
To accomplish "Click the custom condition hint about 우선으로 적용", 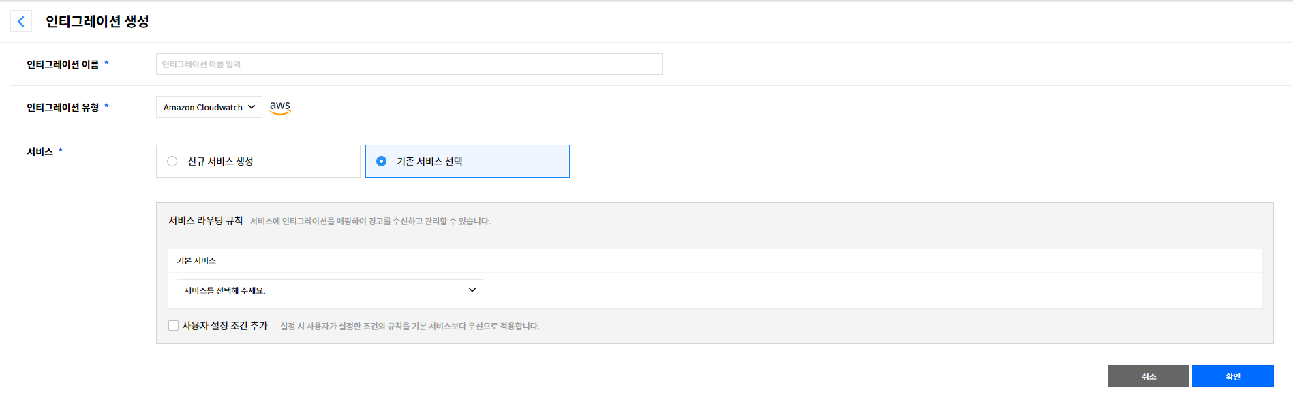I will click(410, 327).
